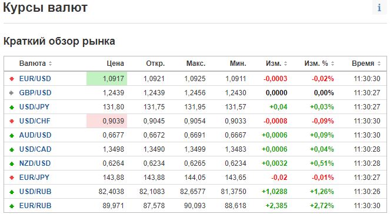Image resolution: width=390 pixels, height=214 pixels.
Task: Click the red down arrow for USD/CHF
Action: coord(12,121)
